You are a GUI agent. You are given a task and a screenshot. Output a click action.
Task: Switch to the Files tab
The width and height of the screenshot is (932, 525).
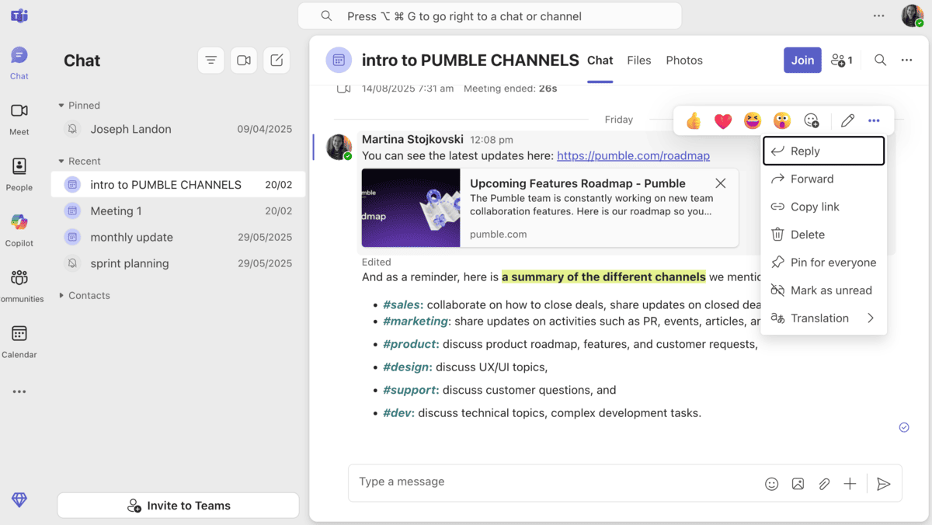tap(638, 60)
